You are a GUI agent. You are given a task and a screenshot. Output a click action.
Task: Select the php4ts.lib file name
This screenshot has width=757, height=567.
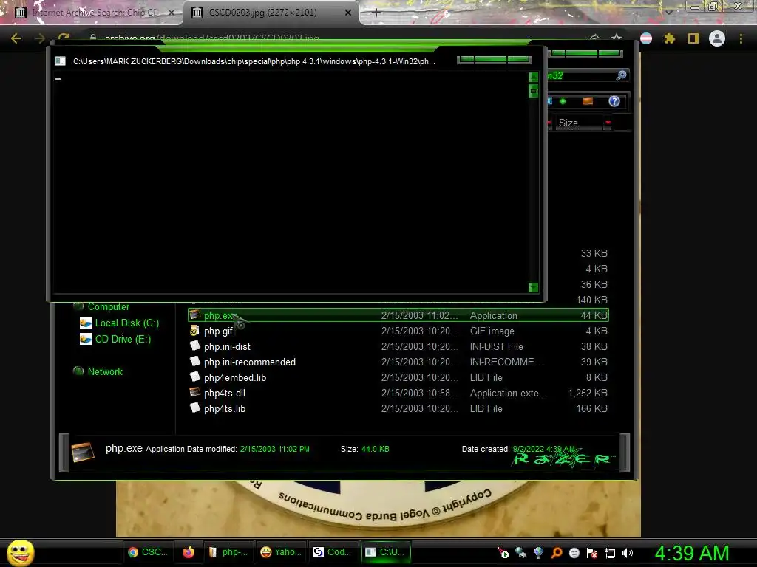225,408
